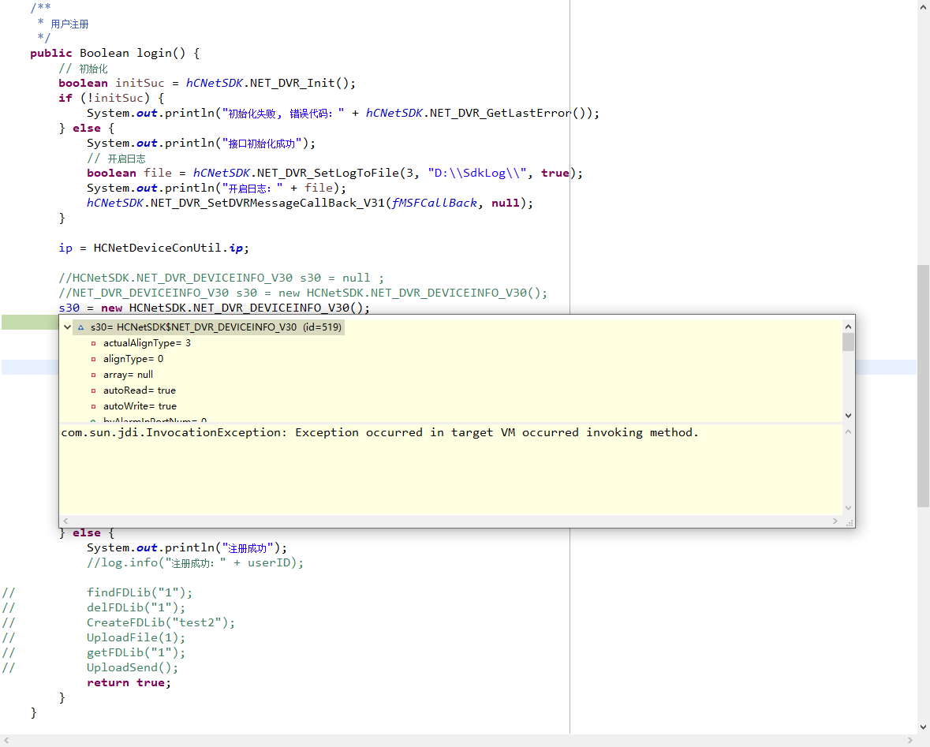Click the down arrow on the variable list scrollbar

pos(849,415)
